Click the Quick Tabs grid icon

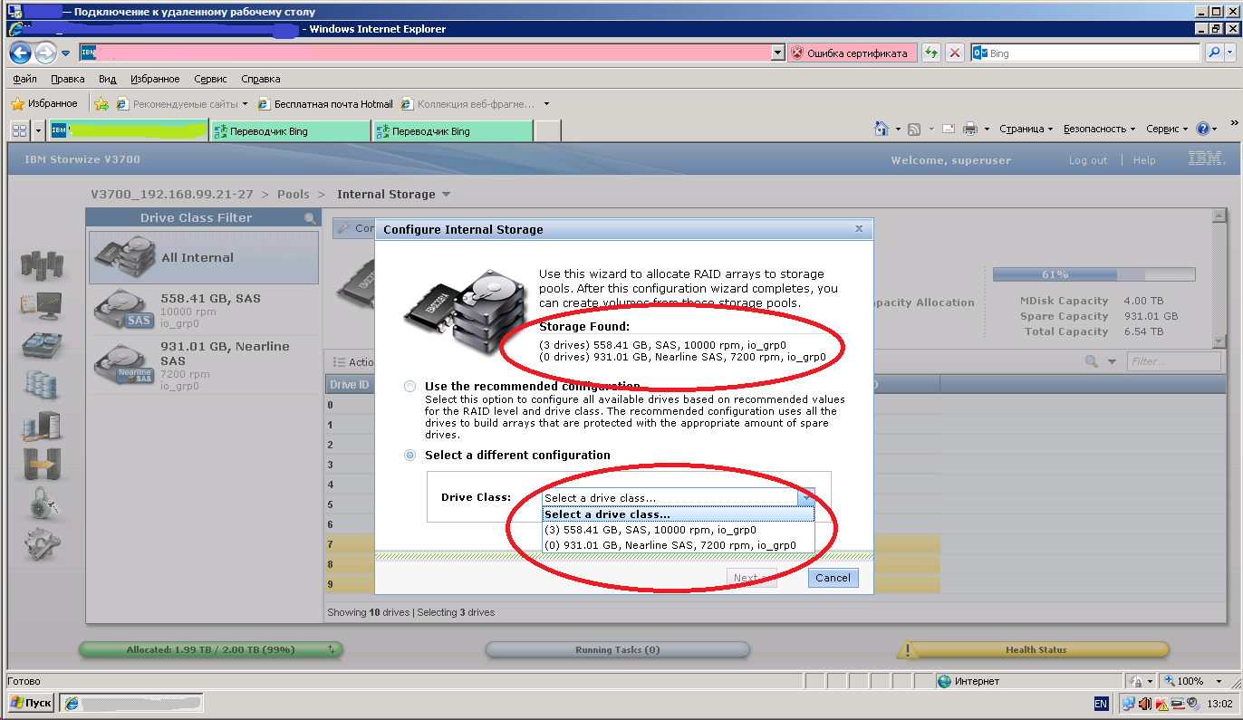point(19,131)
